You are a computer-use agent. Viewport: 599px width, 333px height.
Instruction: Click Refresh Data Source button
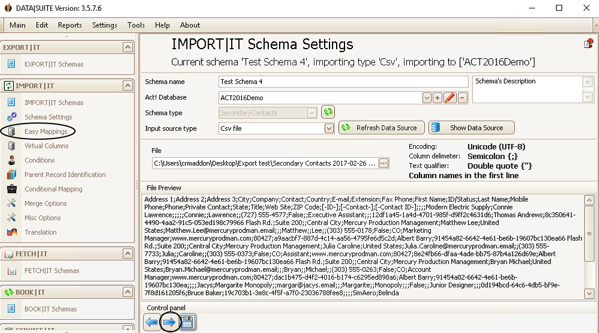[382, 128]
